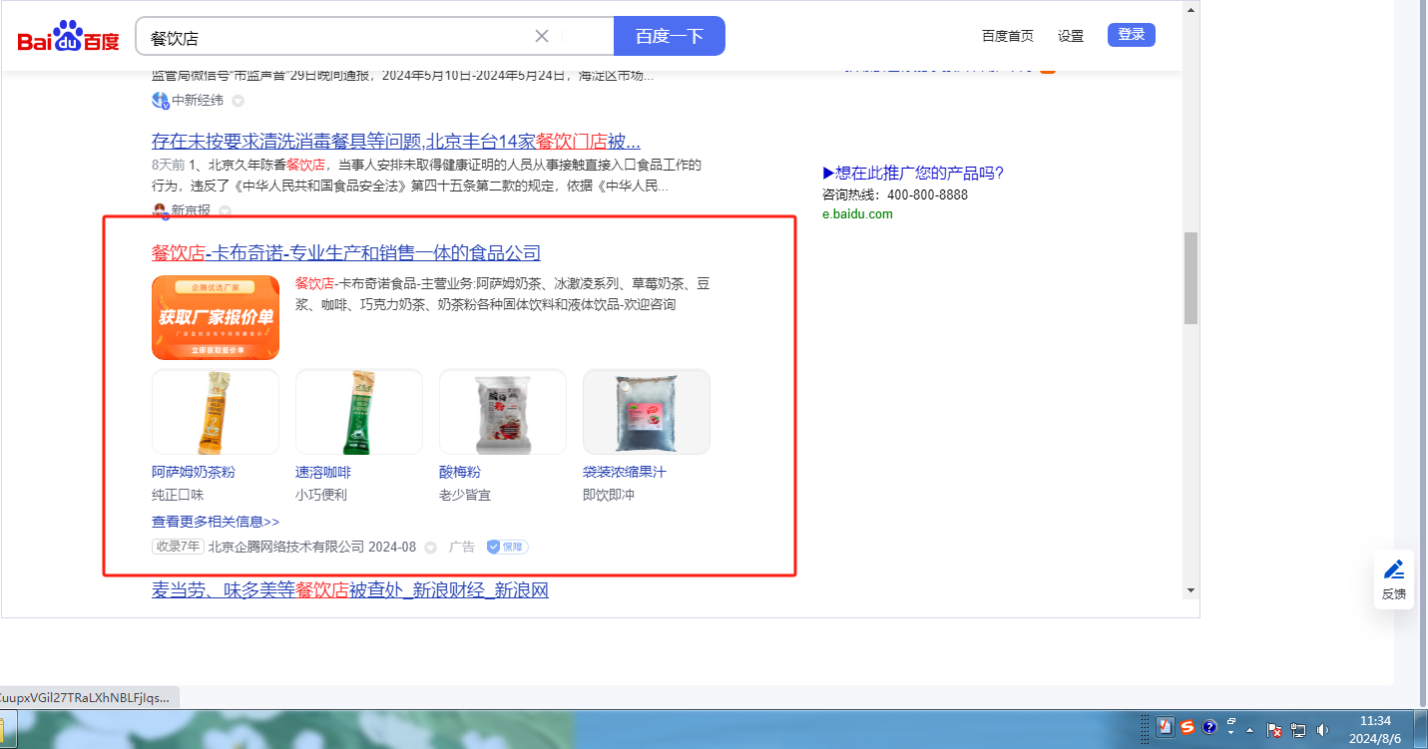Click the checklist document tray icon

[1166, 727]
